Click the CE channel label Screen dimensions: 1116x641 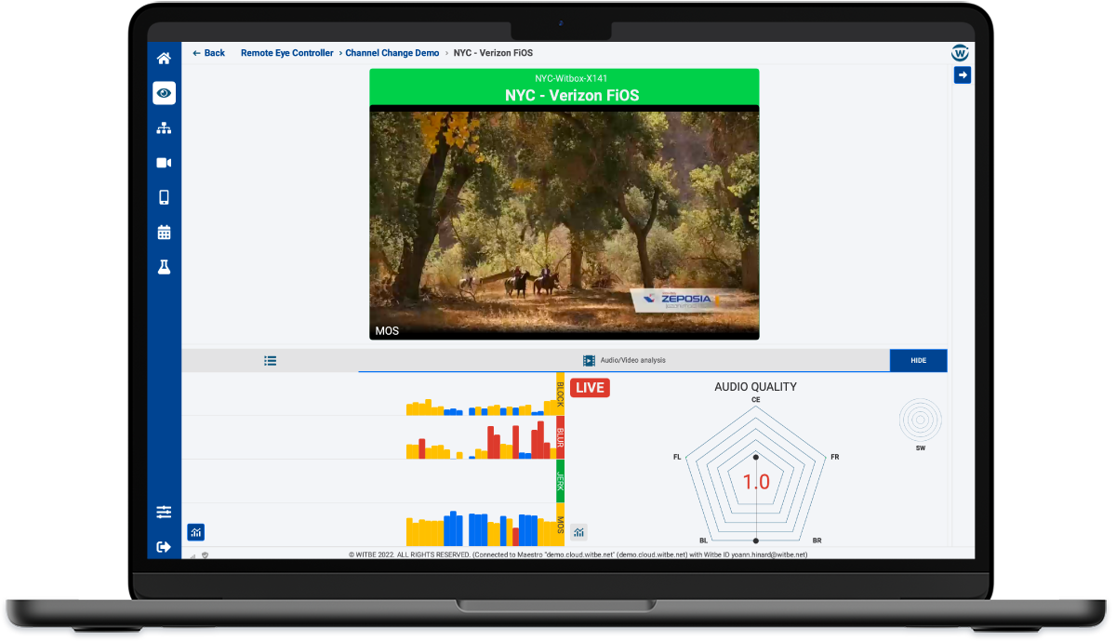756,399
